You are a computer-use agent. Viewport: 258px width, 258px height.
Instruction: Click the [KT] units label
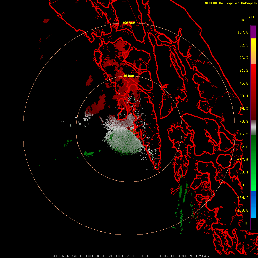[245, 20]
